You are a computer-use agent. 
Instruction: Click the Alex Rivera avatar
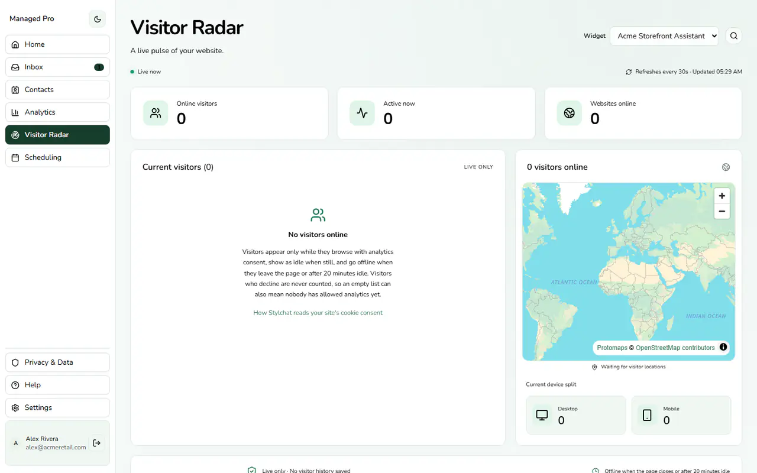point(16,443)
